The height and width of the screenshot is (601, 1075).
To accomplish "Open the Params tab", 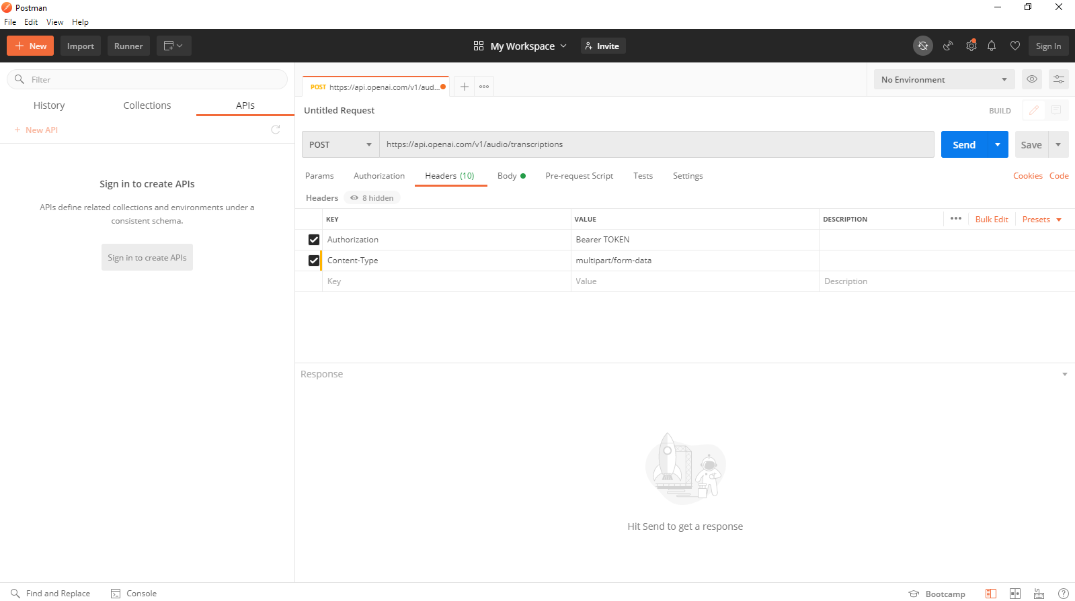I will (319, 176).
